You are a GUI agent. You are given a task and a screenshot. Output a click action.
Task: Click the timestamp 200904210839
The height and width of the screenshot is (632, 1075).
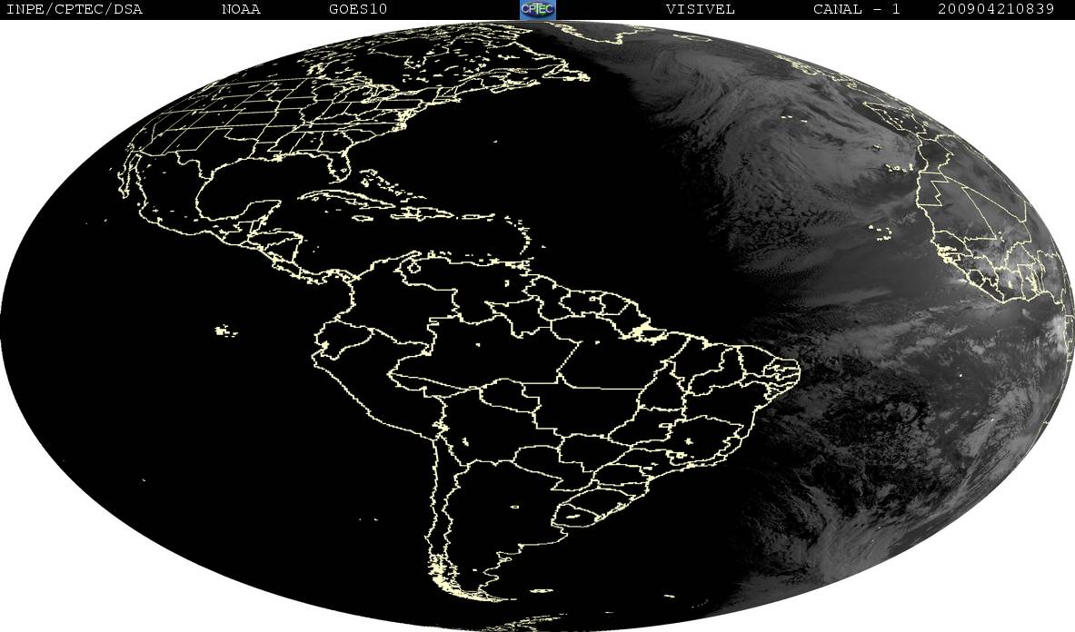pyautogui.click(x=996, y=9)
